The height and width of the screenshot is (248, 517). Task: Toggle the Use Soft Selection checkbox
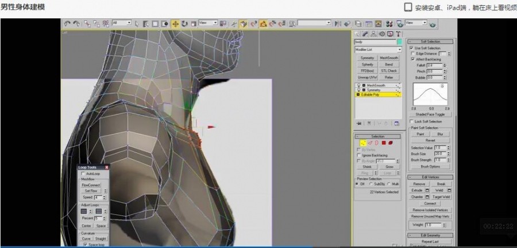[x=411, y=48]
